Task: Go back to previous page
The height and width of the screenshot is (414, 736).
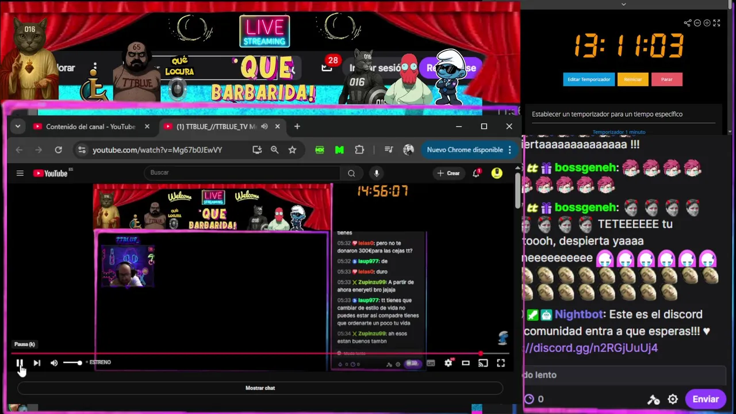Action: [19, 150]
